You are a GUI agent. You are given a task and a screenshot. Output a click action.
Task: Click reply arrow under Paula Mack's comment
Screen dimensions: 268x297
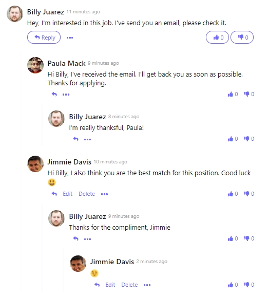coord(54,94)
